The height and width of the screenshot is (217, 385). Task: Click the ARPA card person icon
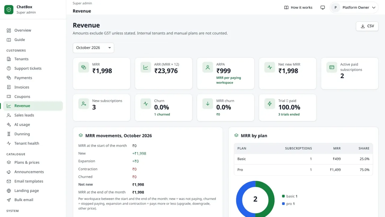208,67
